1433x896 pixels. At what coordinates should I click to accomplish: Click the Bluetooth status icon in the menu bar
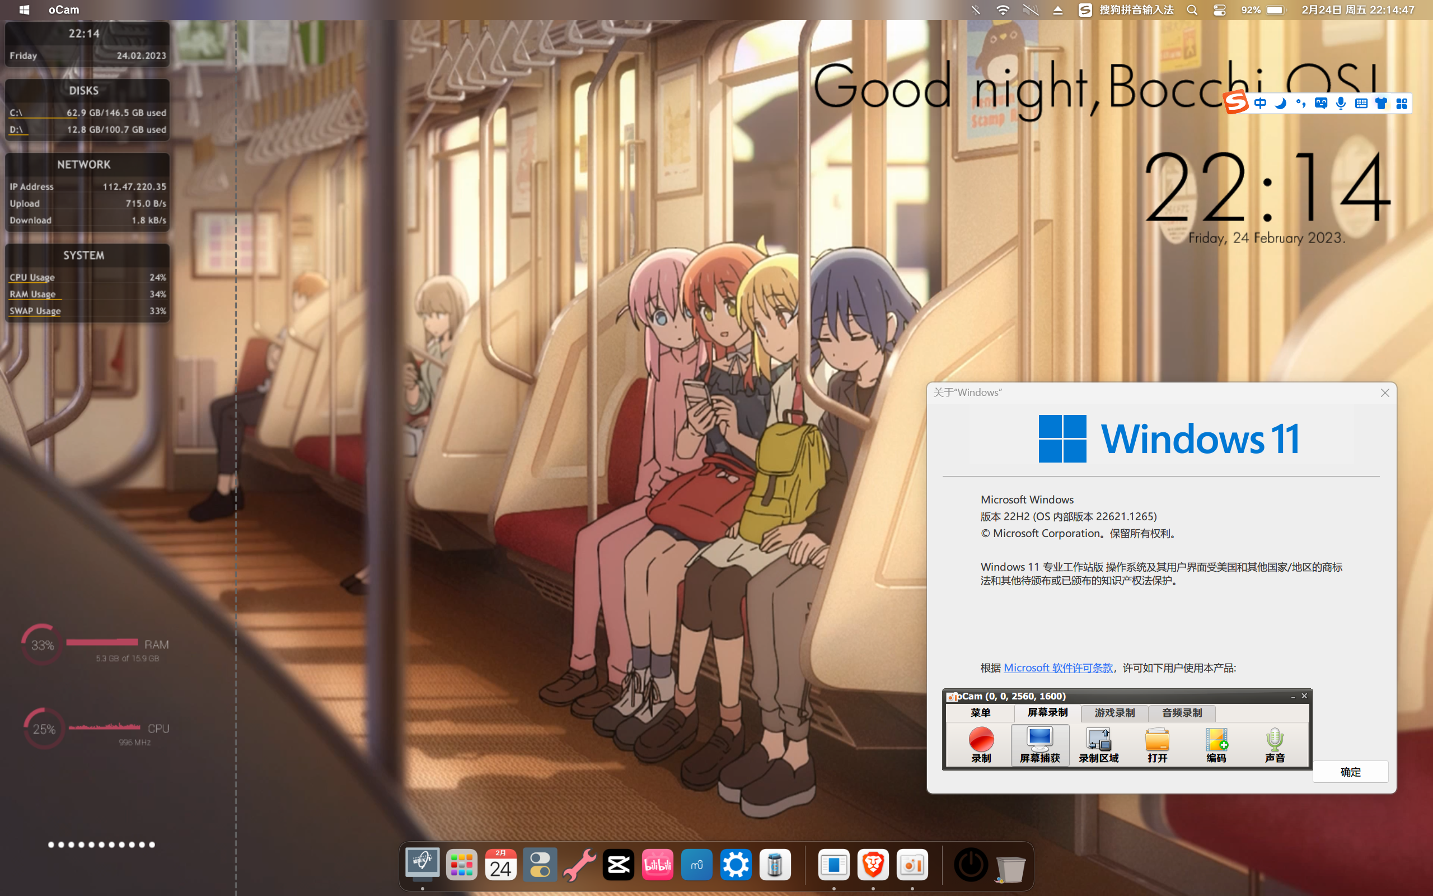pos(976,10)
